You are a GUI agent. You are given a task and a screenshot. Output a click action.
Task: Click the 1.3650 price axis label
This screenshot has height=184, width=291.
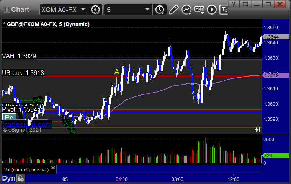pos(271,28)
